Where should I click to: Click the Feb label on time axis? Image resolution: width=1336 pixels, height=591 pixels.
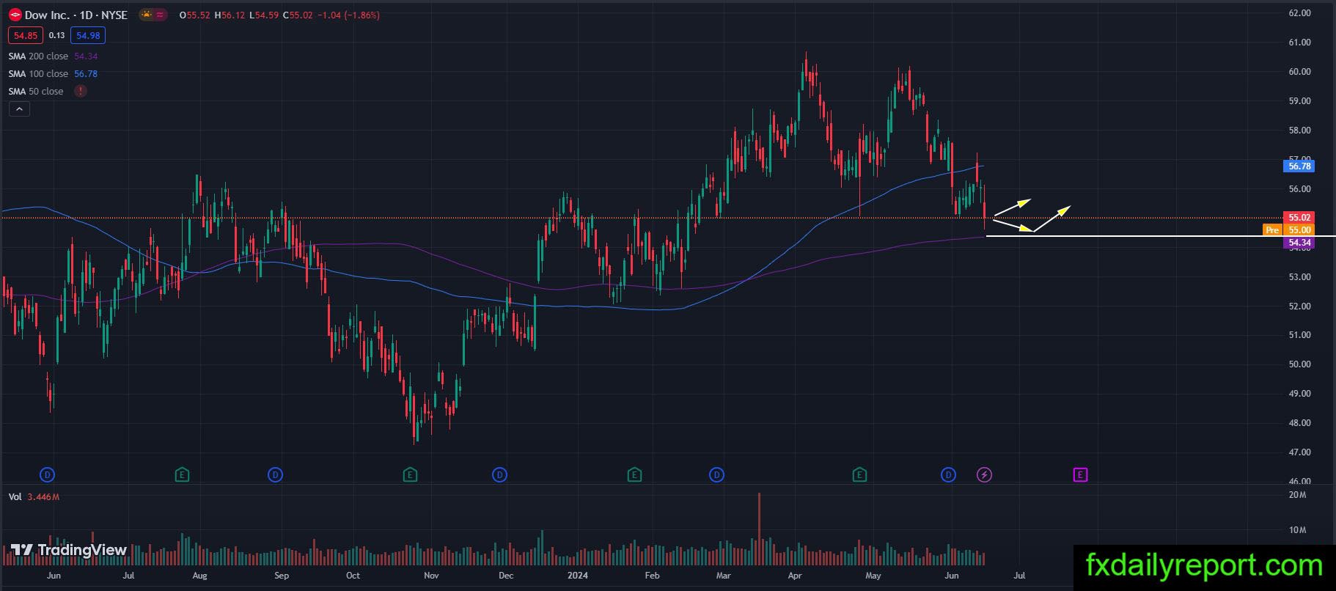[652, 576]
